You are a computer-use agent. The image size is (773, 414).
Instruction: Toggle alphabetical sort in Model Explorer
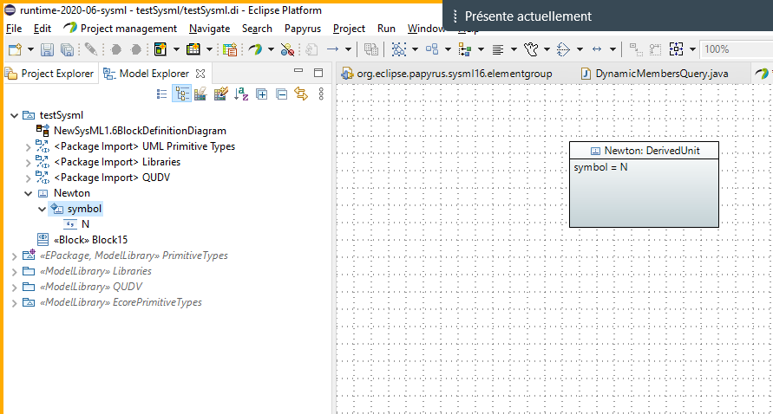click(x=241, y=94)
